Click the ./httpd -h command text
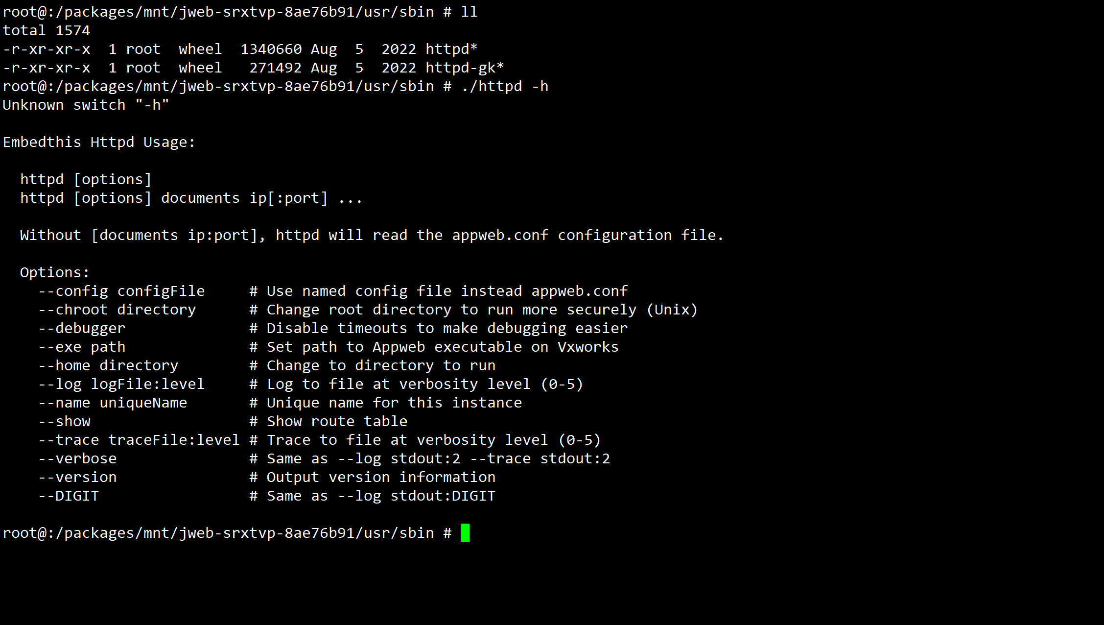Image resolution: width=1104 pixels, height=625 pixels. coord(505,86)
